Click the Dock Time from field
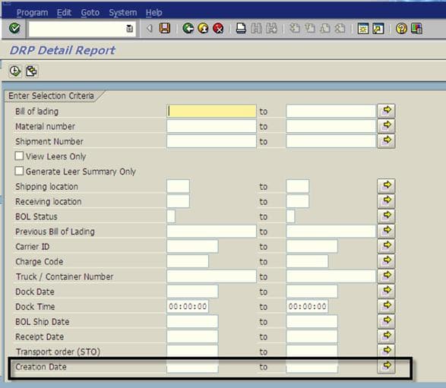 click(x=188, y=306)
